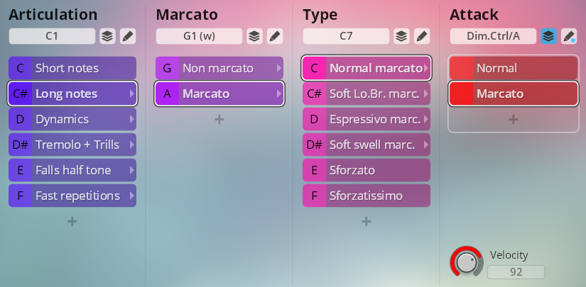586x287 pixels.
Task: Select the Short notes articulation
Action: 72,68
